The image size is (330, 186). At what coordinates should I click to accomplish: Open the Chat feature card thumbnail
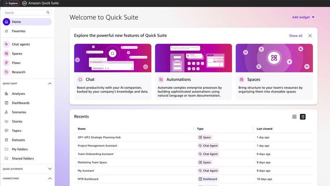[x=113, y=58]
